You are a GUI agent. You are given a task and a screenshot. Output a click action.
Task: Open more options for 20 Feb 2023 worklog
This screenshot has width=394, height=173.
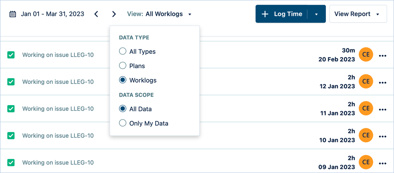coord(382,56)
